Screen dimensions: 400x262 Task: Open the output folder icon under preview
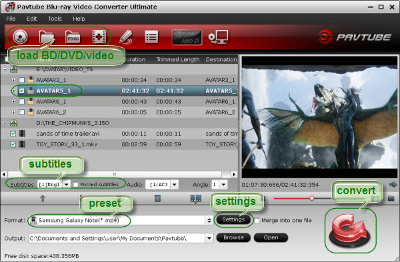(391, 198)
